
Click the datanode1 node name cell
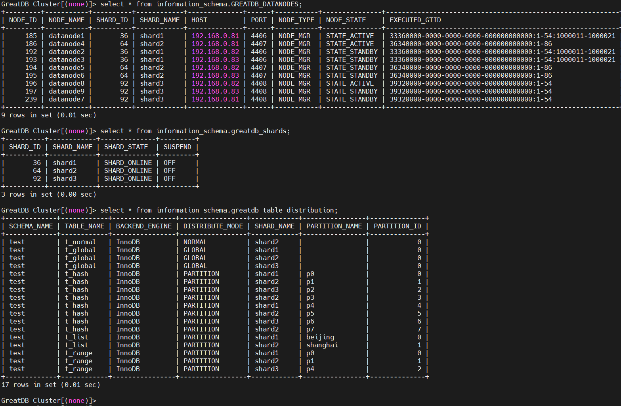(67, 36)
